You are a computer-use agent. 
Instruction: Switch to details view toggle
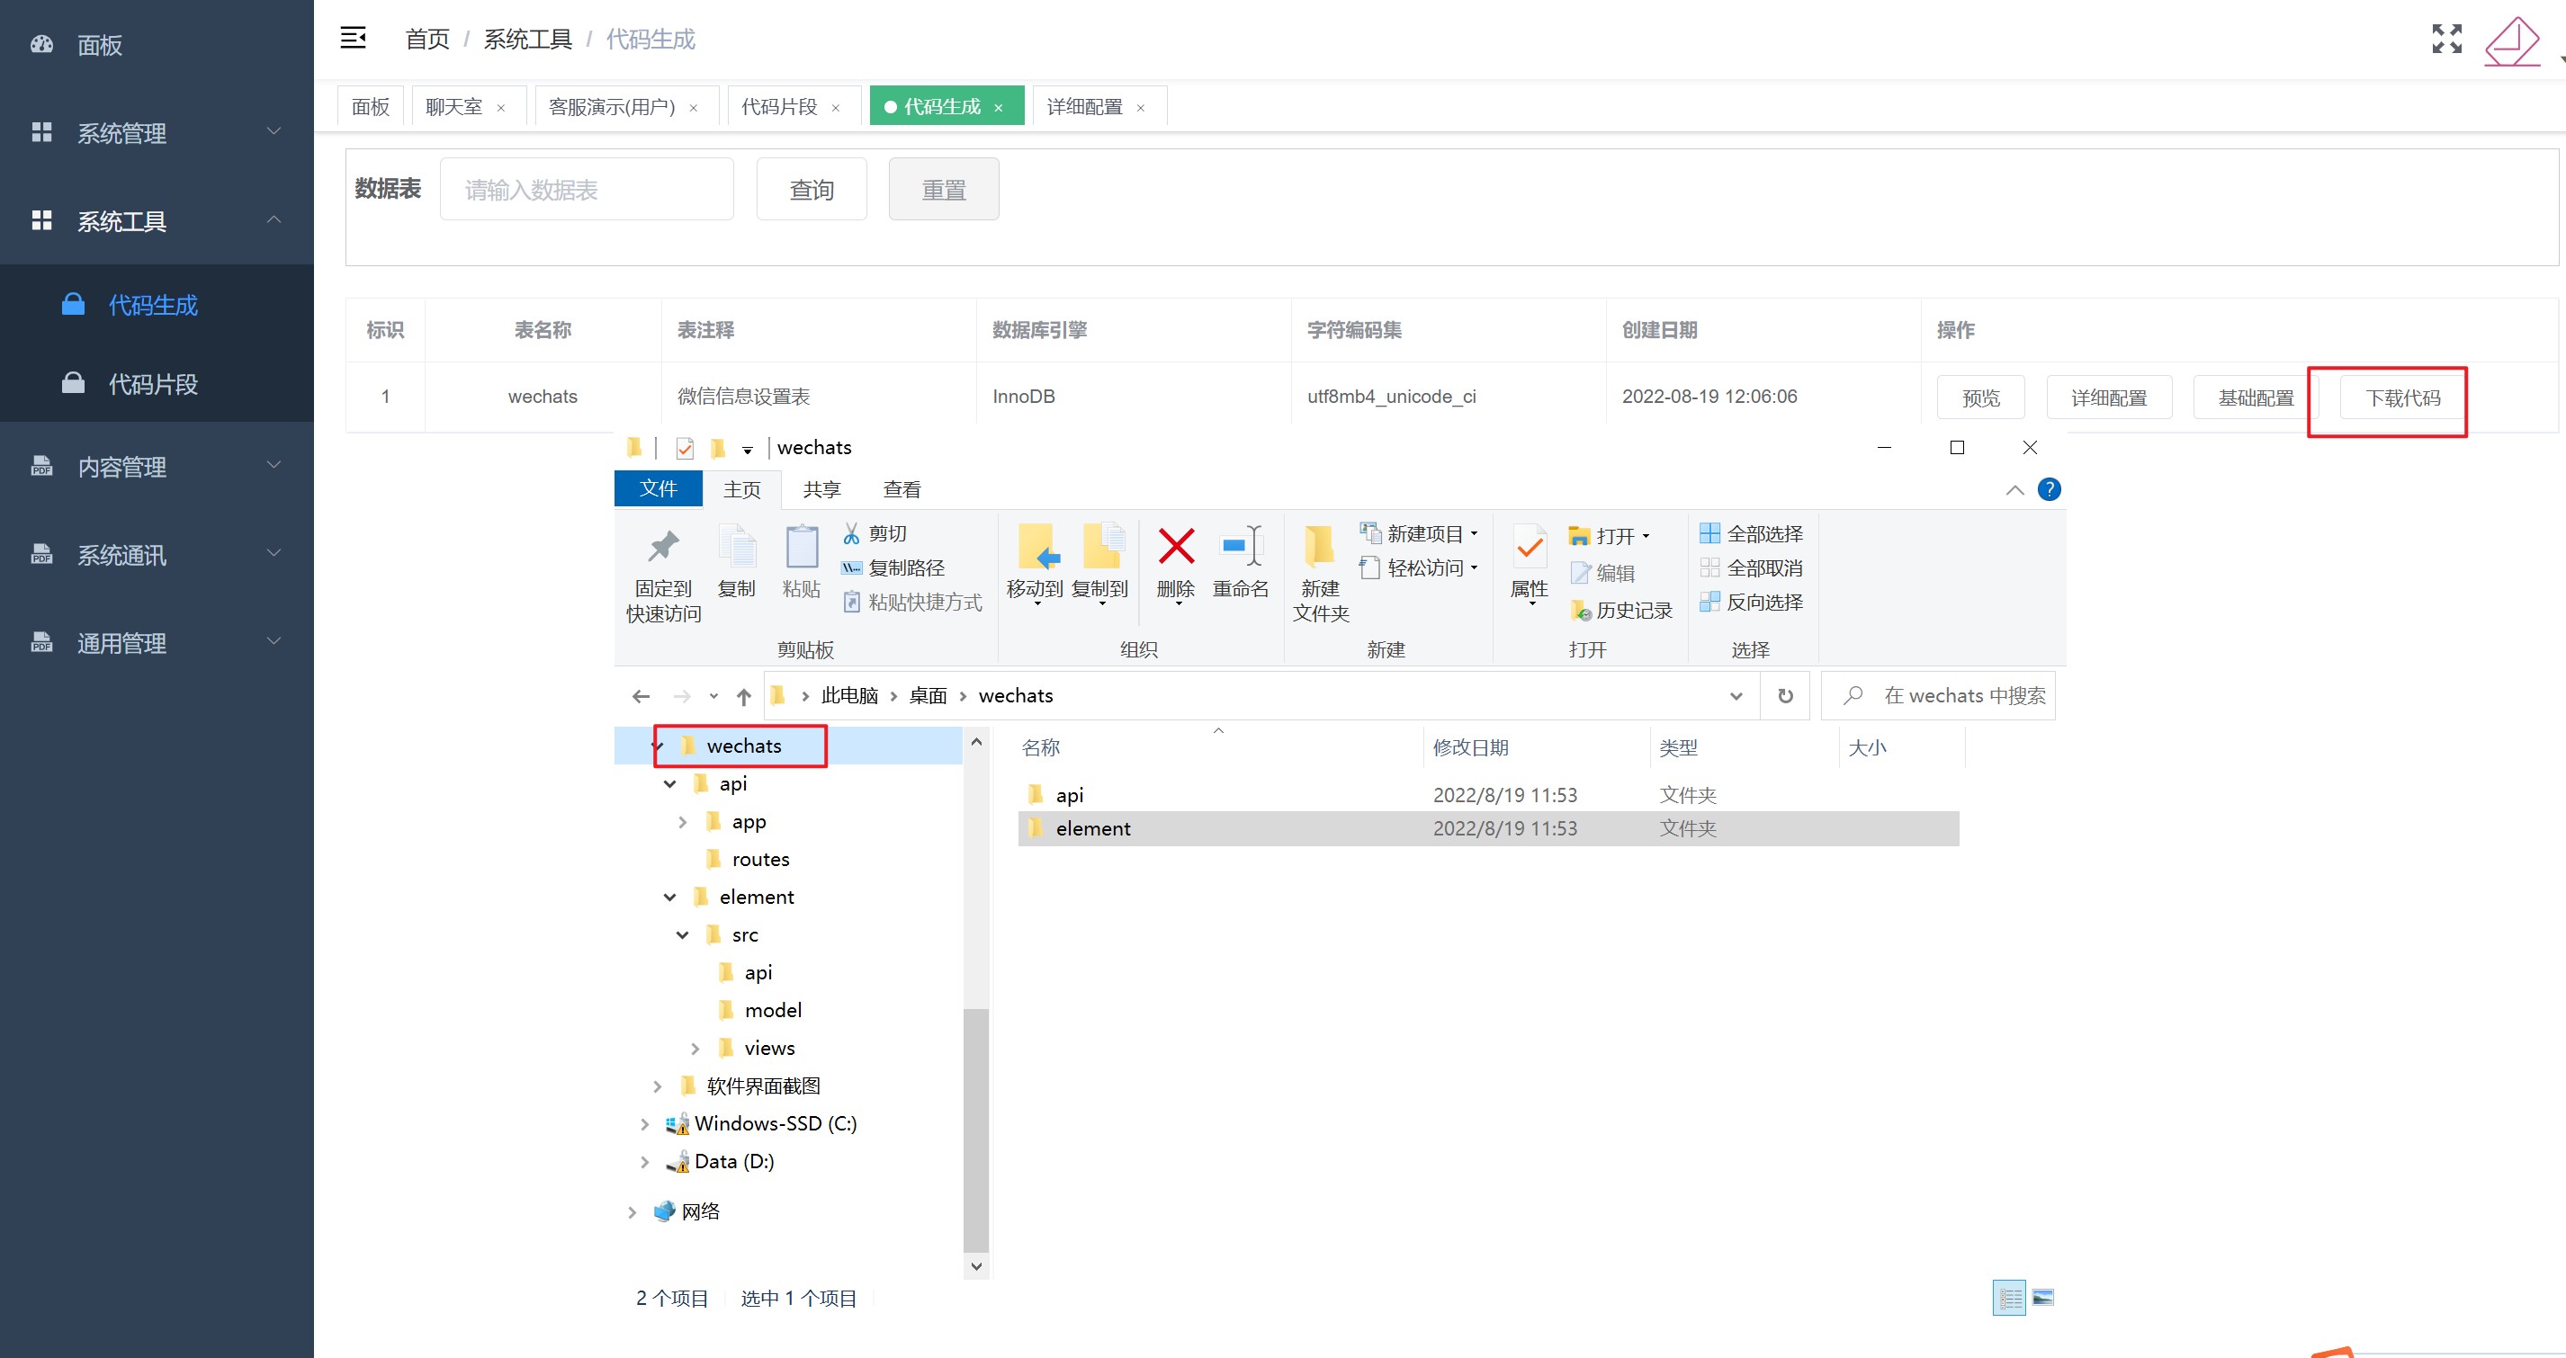pos(2009,1297)
